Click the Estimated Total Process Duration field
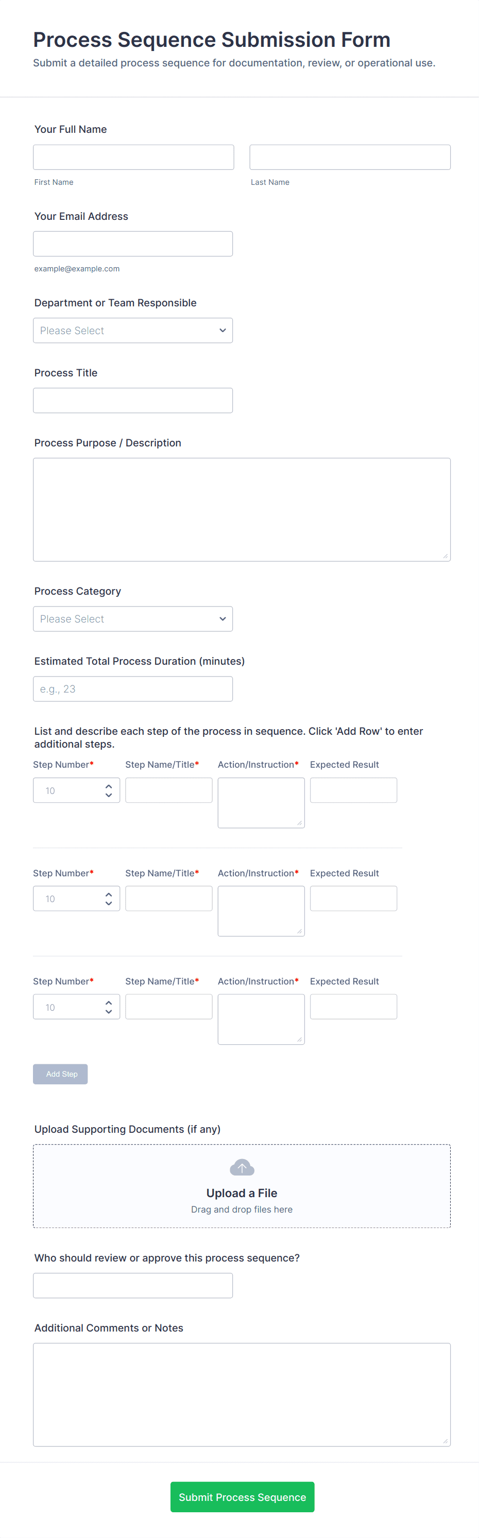The height and width of the screenshot is (1538, 479). 132,688
